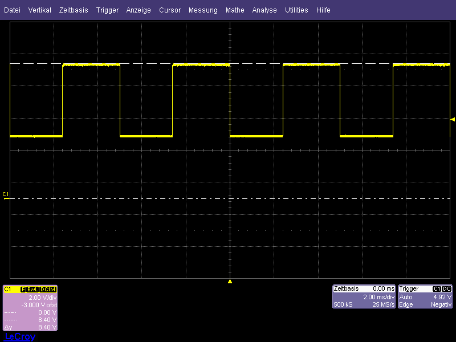Click the 2.00 V/div value
Image resolution: width=456 pixels, height=342 pixels.
43,298
